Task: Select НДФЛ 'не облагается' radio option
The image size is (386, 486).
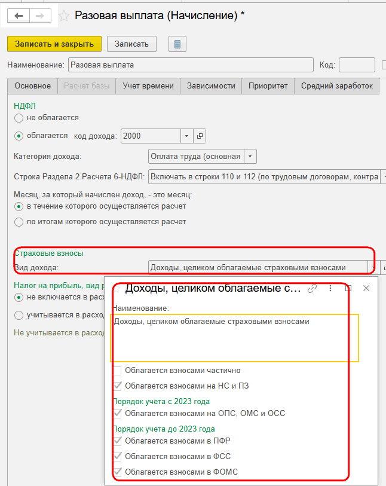Action: 19,118
